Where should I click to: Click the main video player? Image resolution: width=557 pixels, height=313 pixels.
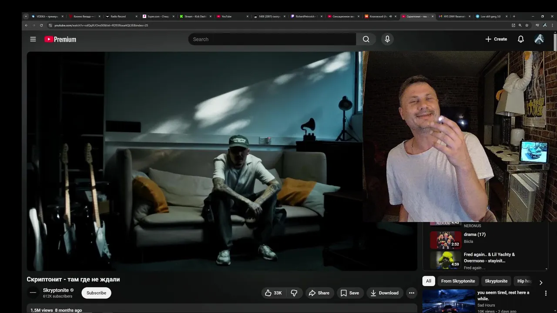click(x=222, y=161)
